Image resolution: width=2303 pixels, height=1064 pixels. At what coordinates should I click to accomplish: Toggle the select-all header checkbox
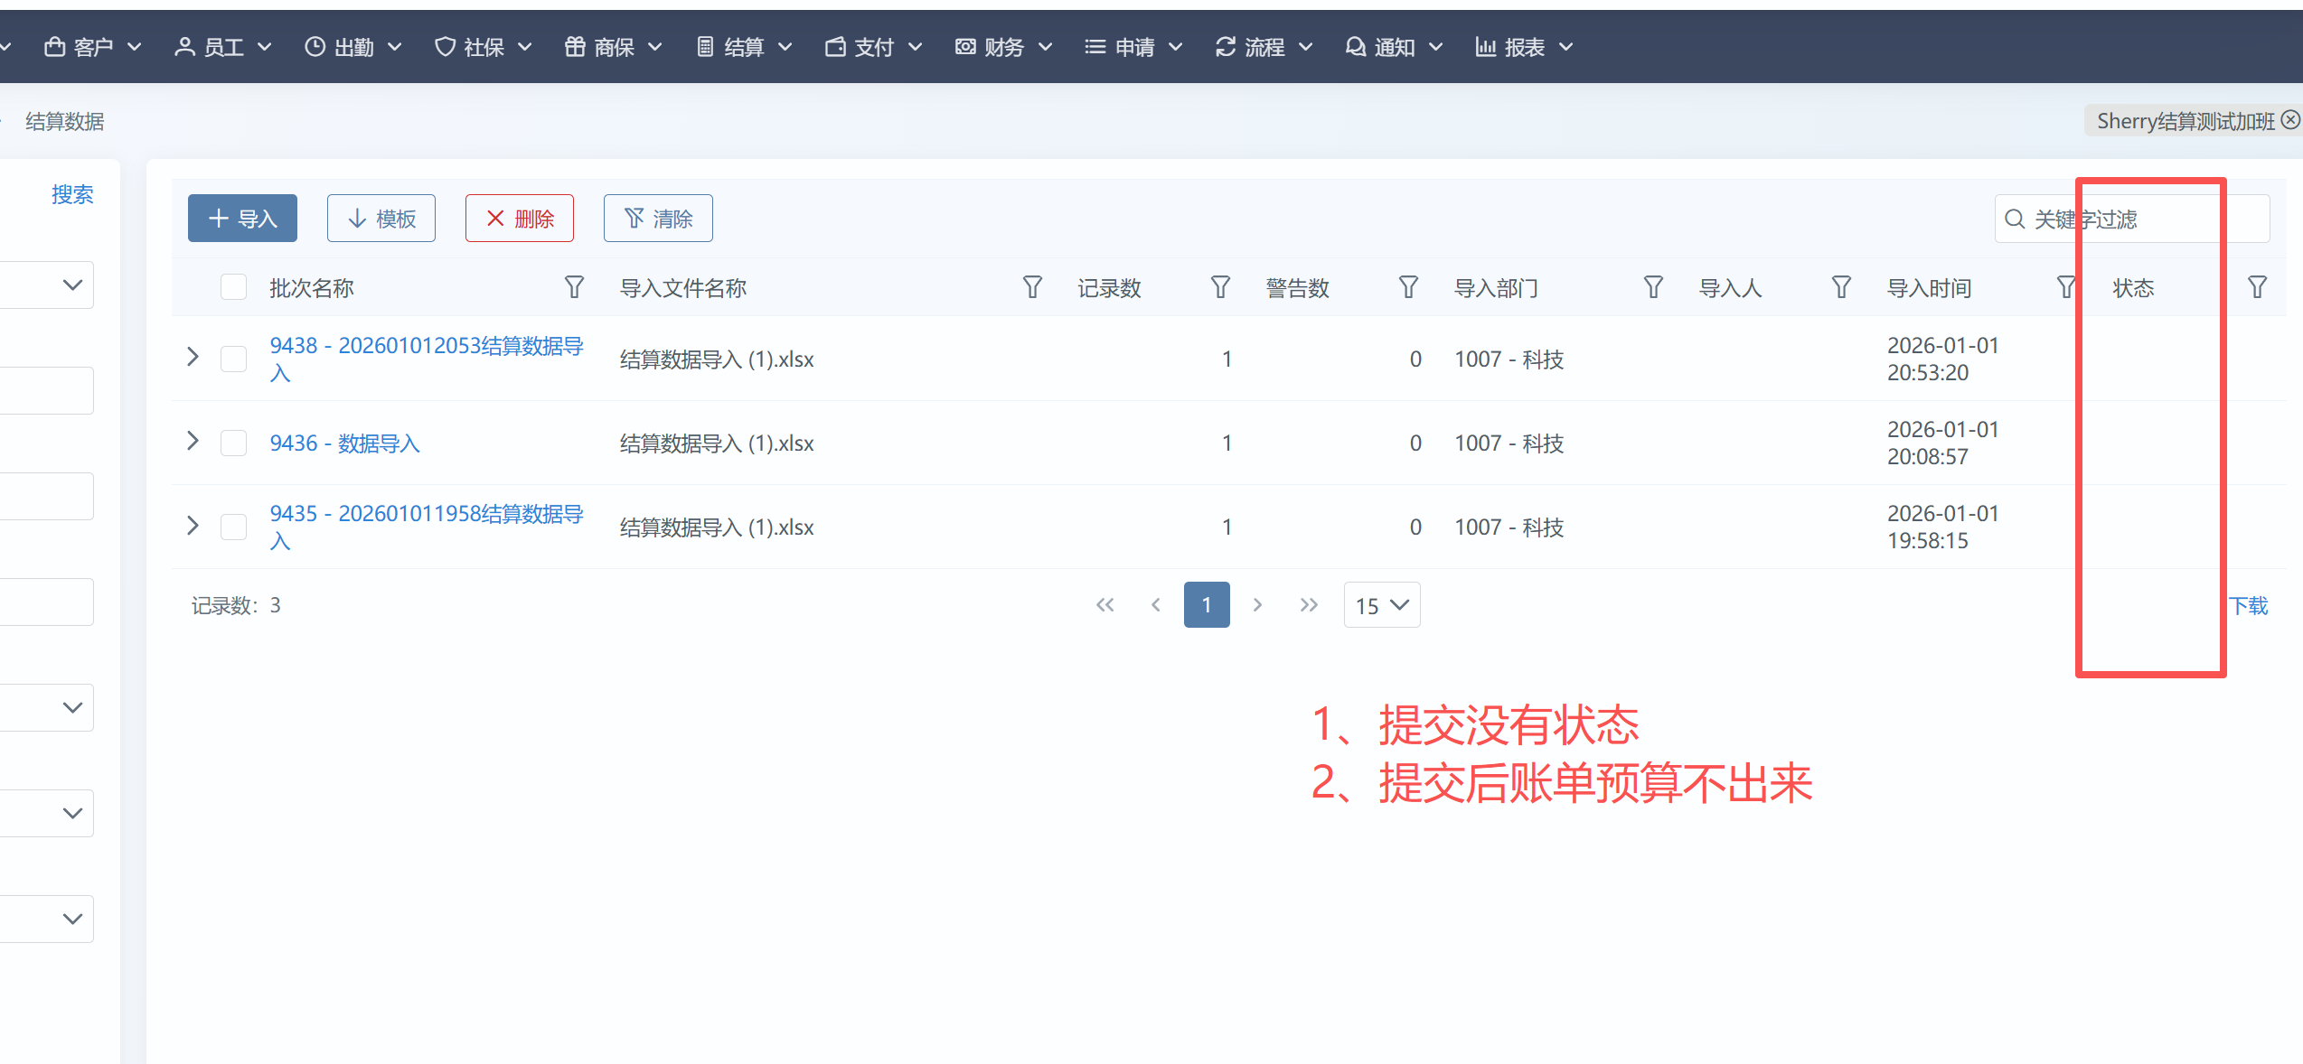tap(234, 287)
